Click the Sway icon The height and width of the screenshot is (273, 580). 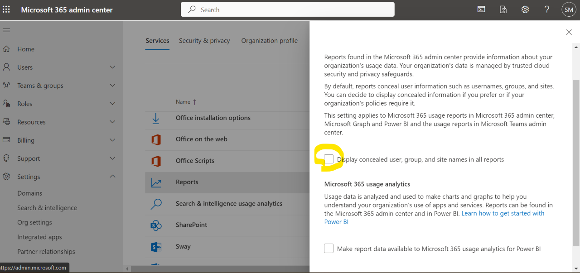point(156,247)
